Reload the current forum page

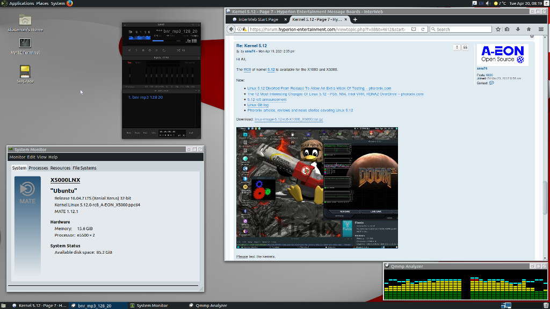point(423,30)
